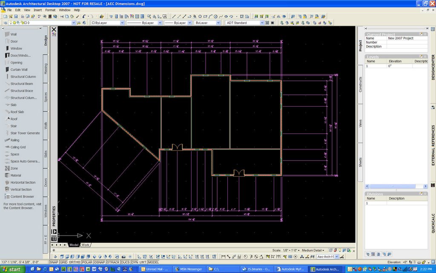Open MSN Messenger from the taskbar

[189, 270]
